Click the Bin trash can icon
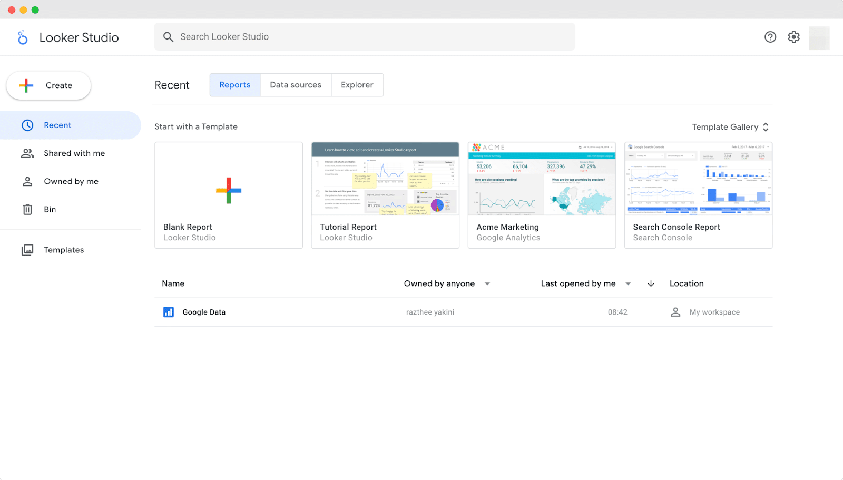 point(27,210)
